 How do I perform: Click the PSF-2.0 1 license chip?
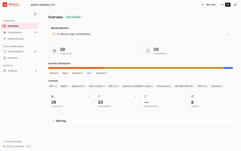(203, 86)
